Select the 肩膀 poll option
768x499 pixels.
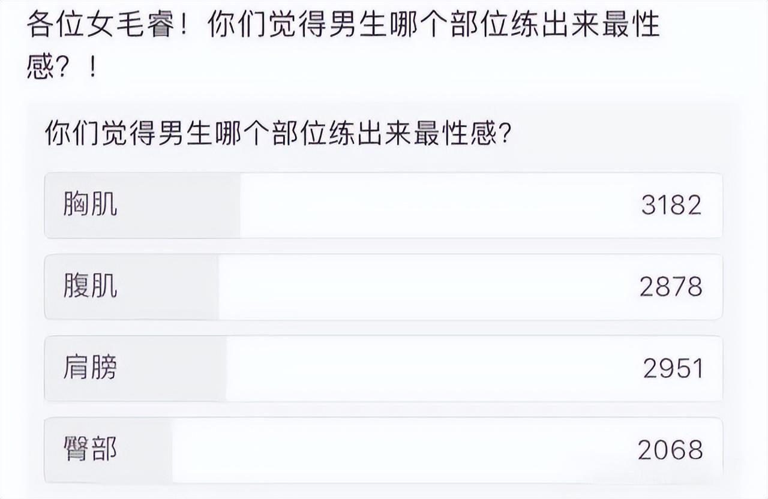(x=383, y=368)
